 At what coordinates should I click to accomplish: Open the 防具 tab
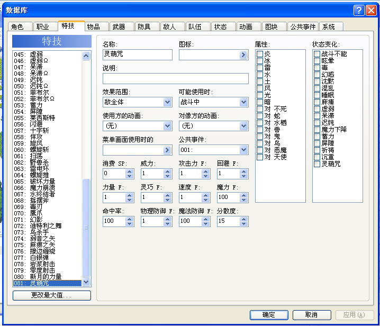pos(147,26)
